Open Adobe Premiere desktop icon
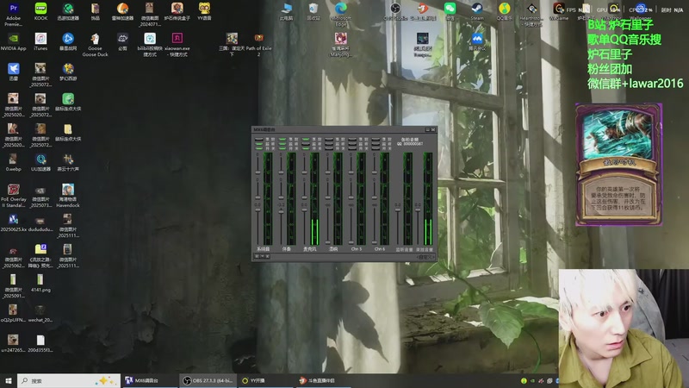The height and width of the screenshot is (388, 689). pyautogui.click(x=13, y=14)
